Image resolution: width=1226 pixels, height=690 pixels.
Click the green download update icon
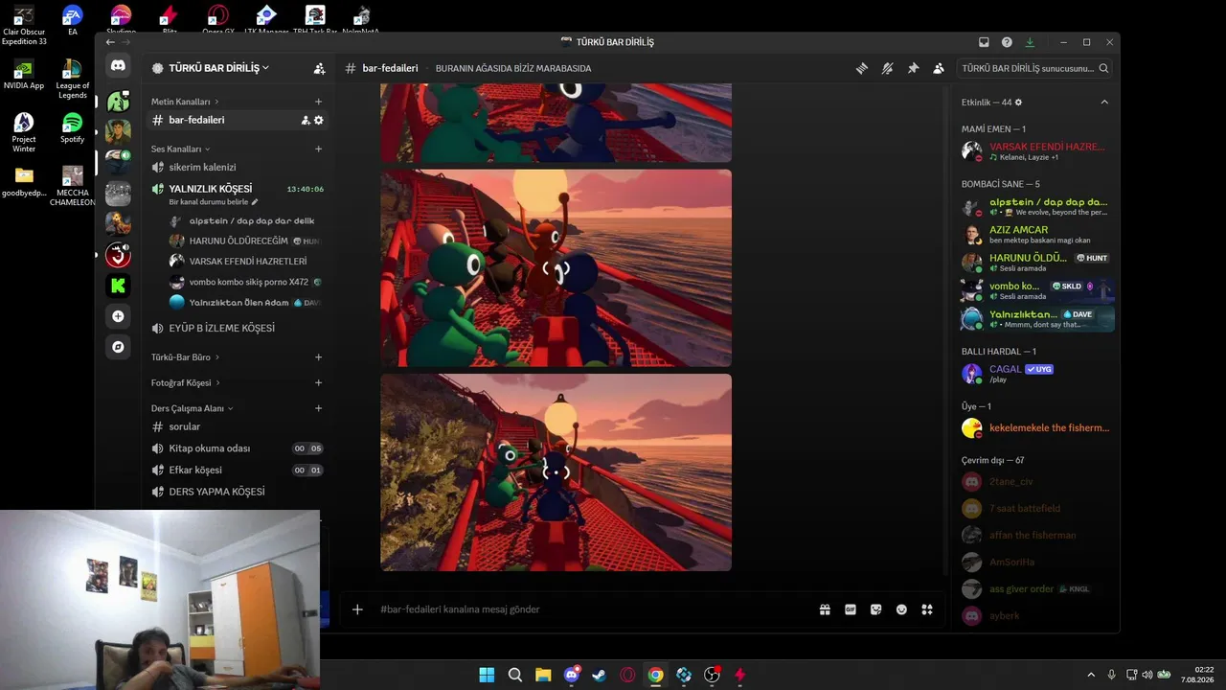(x=1030, y=42)
